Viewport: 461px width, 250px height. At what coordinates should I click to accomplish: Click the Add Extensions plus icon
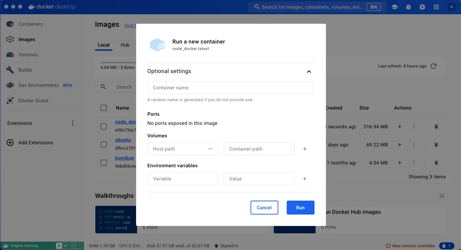click(10, 143)
